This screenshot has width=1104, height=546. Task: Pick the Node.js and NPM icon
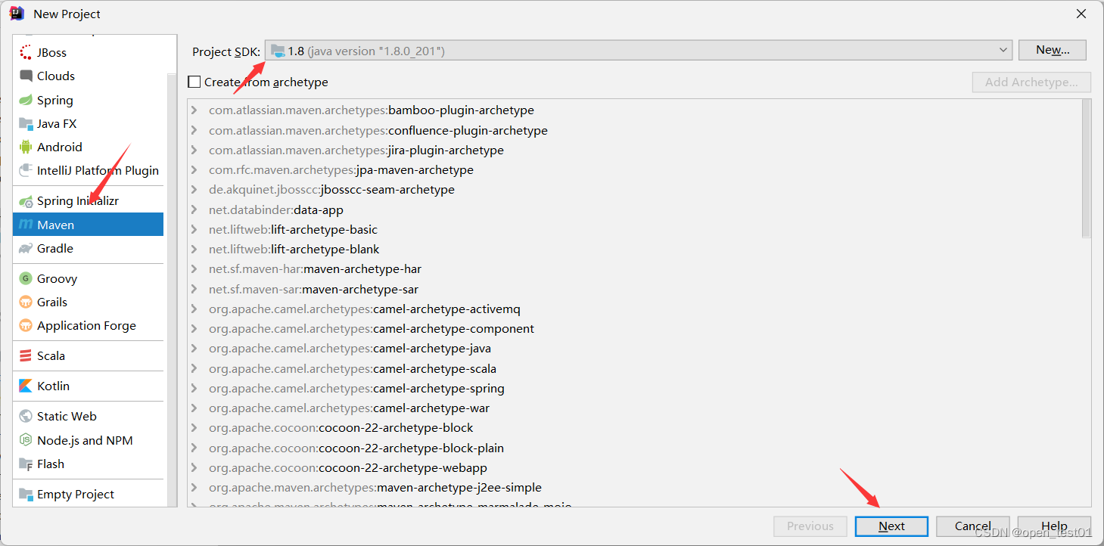click(x=26, y=440)
